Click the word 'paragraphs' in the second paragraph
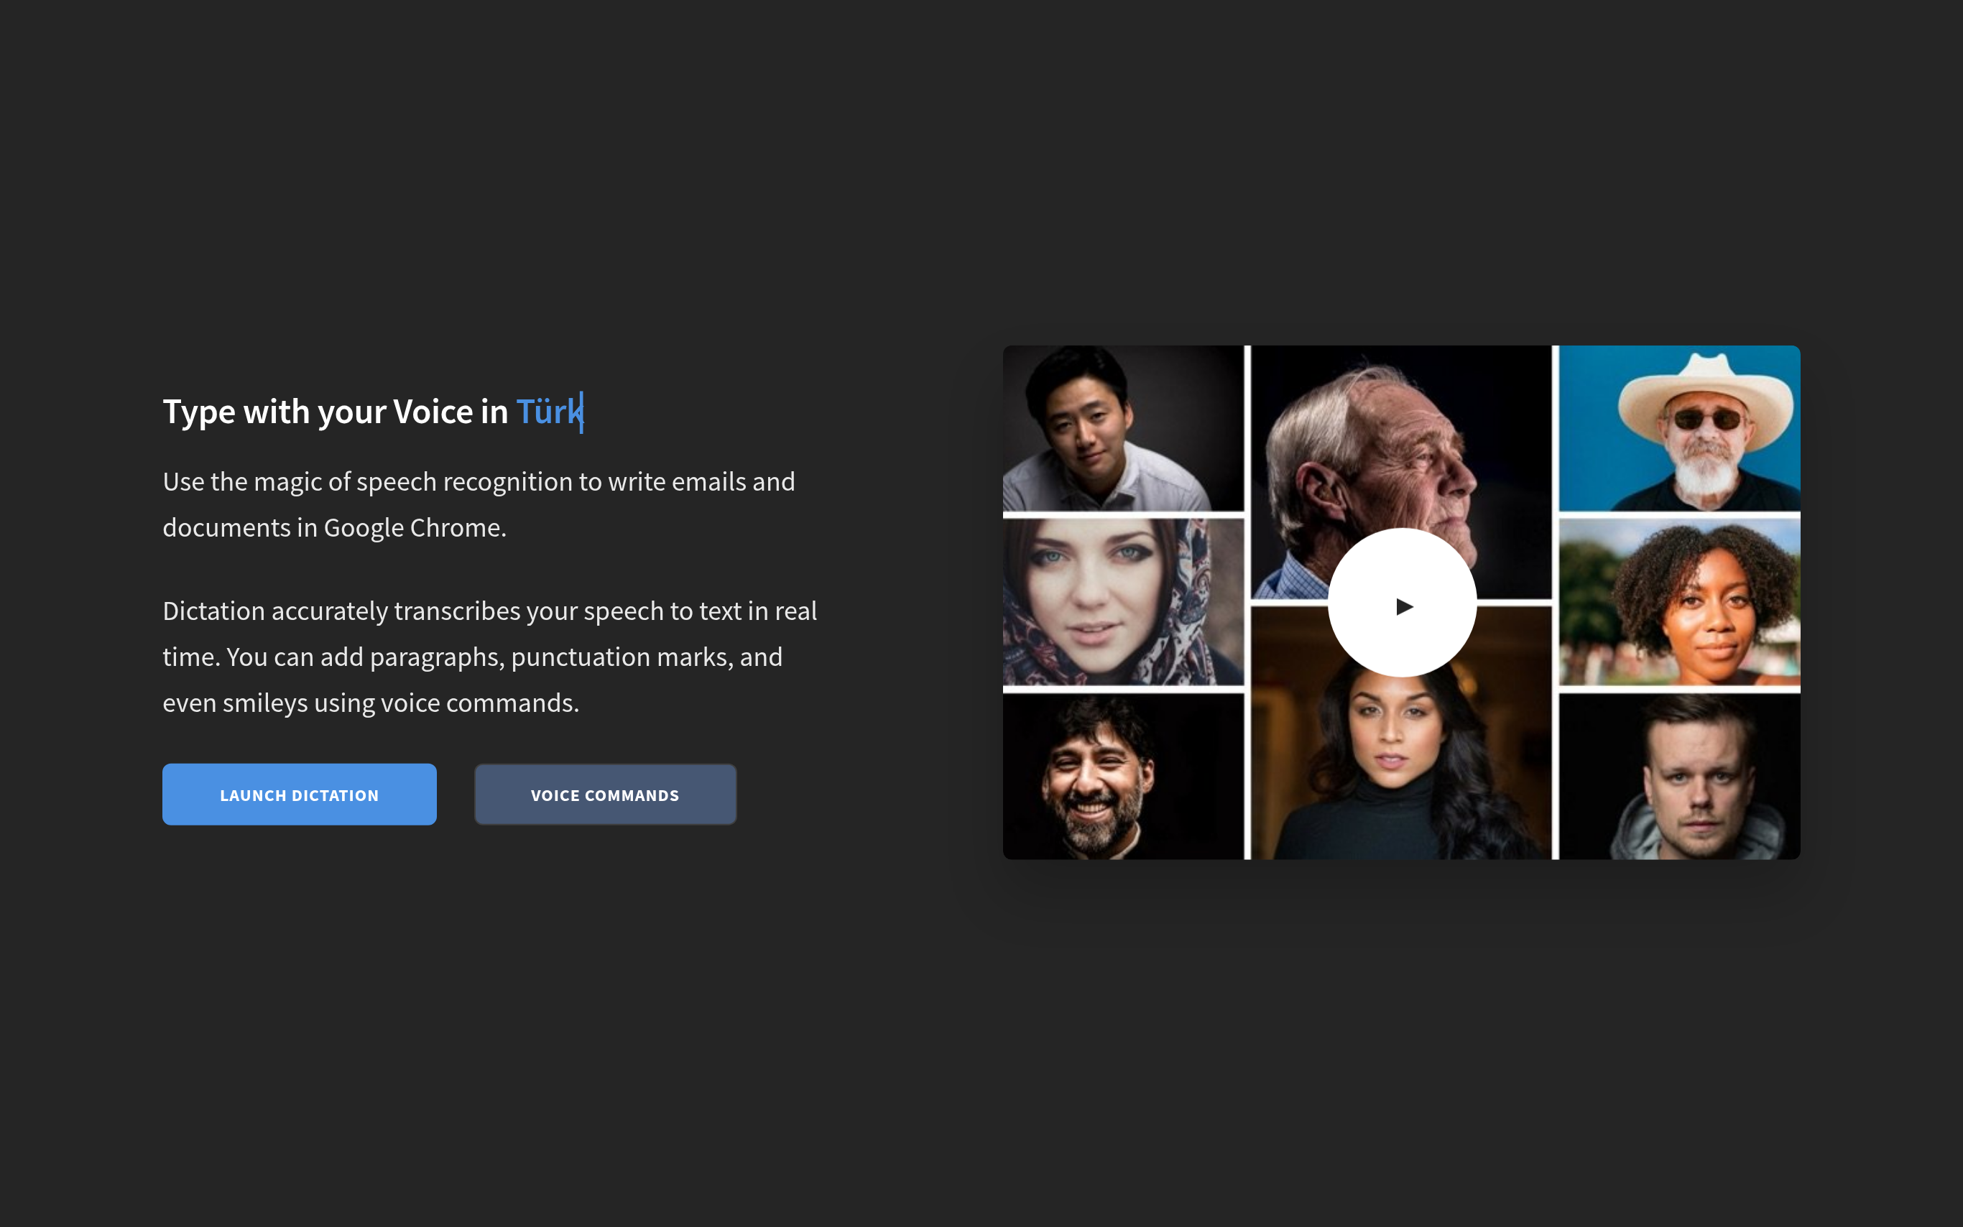Image resolution: width=1963 pixels, height=1227 pixels. click(434, 657)
